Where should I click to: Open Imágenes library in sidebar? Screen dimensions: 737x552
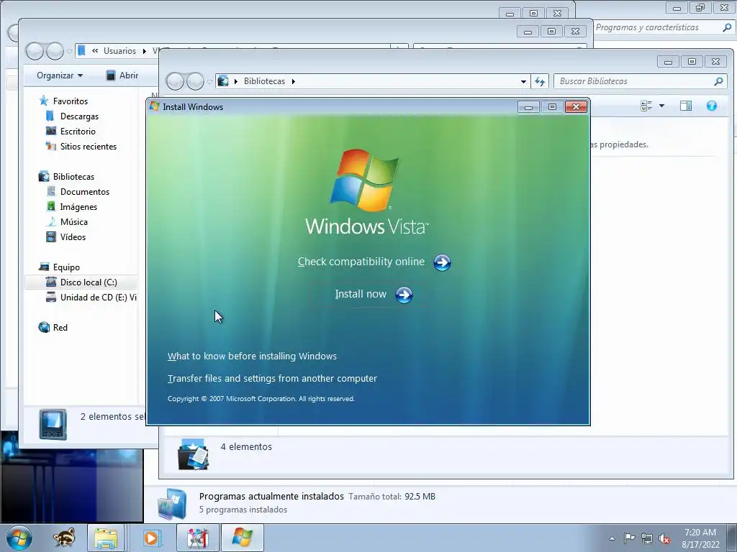coord(78,206)
